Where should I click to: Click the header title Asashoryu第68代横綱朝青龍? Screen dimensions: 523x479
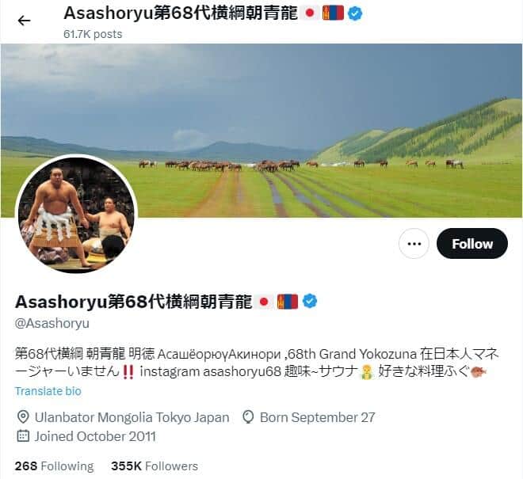tap(181, 13)
